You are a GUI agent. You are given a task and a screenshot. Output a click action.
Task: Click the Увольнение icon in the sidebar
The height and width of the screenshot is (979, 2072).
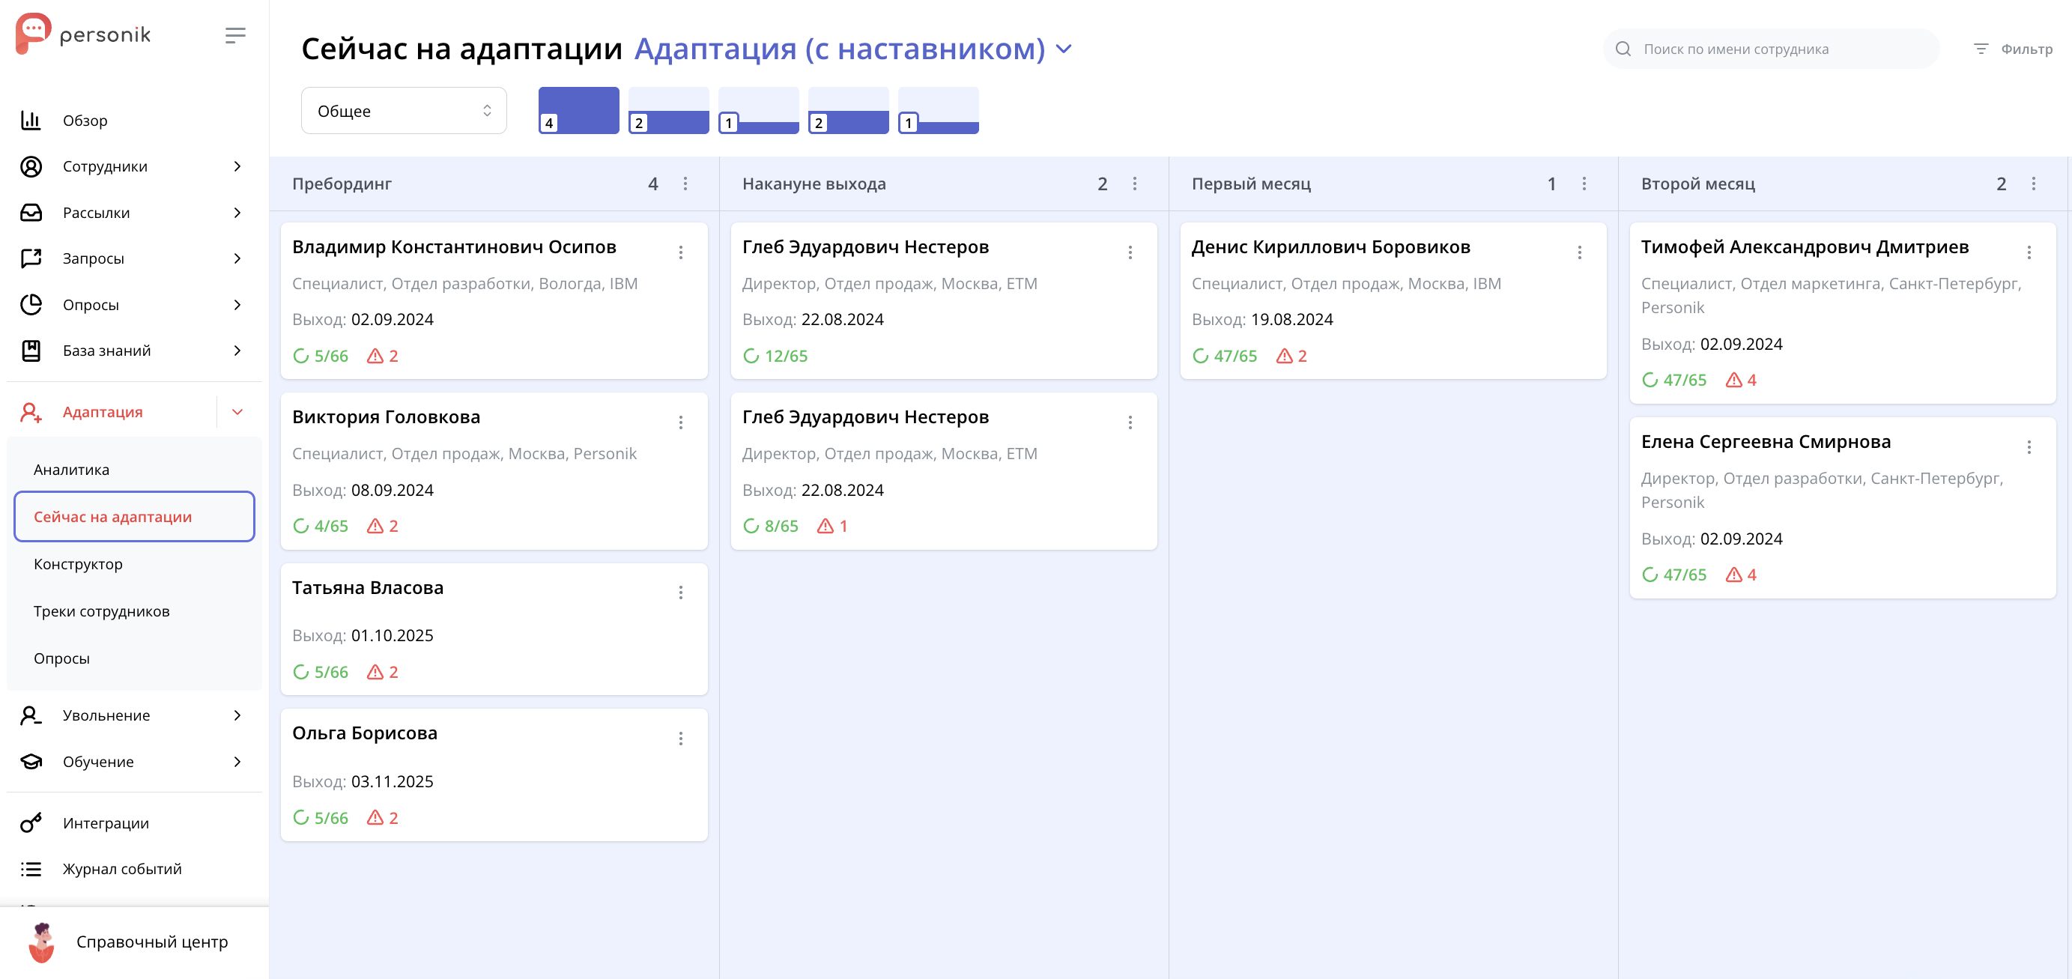31,715
